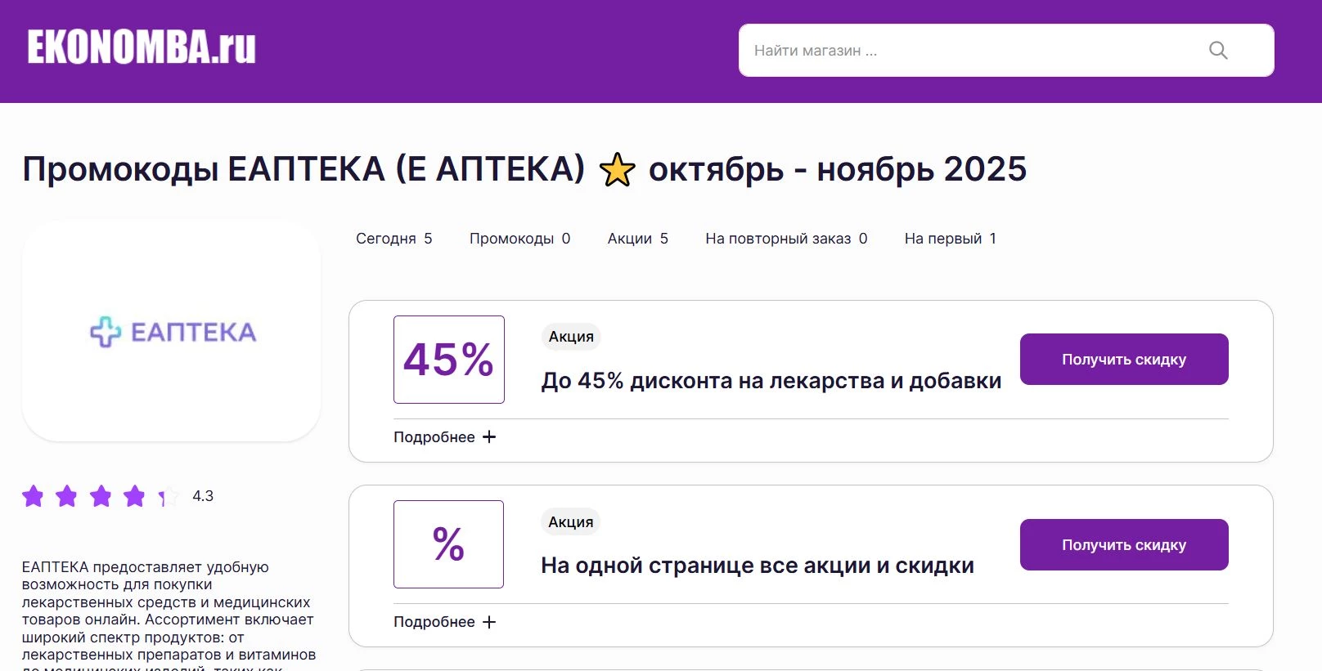
Task: Open offer До 45% дисконта на лекарства и добавки
Action: [x=771, y=381]
